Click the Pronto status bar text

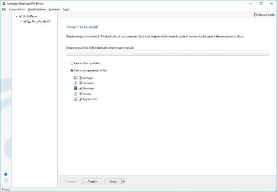6,189
